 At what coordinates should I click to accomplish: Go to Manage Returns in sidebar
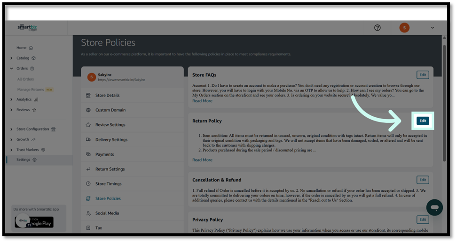(31, 90)
